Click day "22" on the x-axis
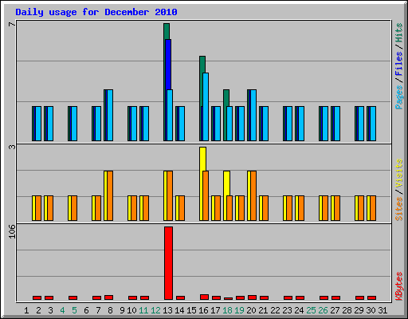The width and height of the screenshot is (408, 319). point(275,310)
